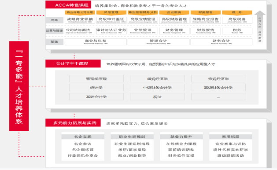Viewport: 277px width, 170px height.
Task: Select the ACCA特色课程 red header
Action: tap(68, 4)
